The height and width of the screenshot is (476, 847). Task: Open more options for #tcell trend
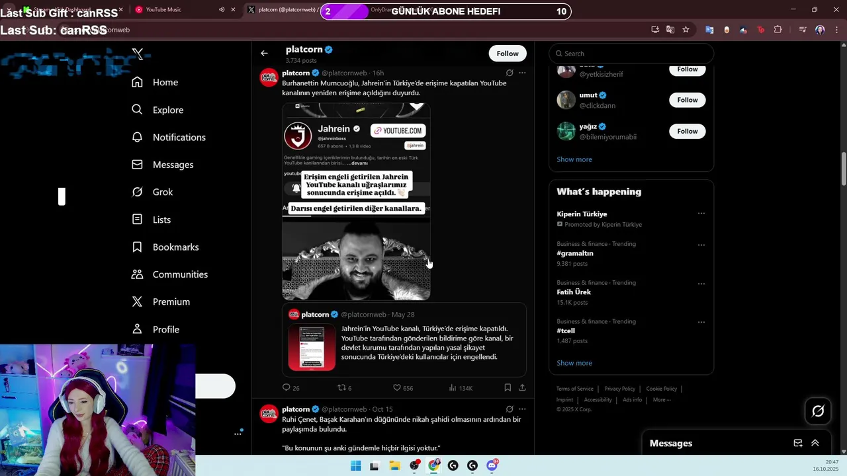701,323
